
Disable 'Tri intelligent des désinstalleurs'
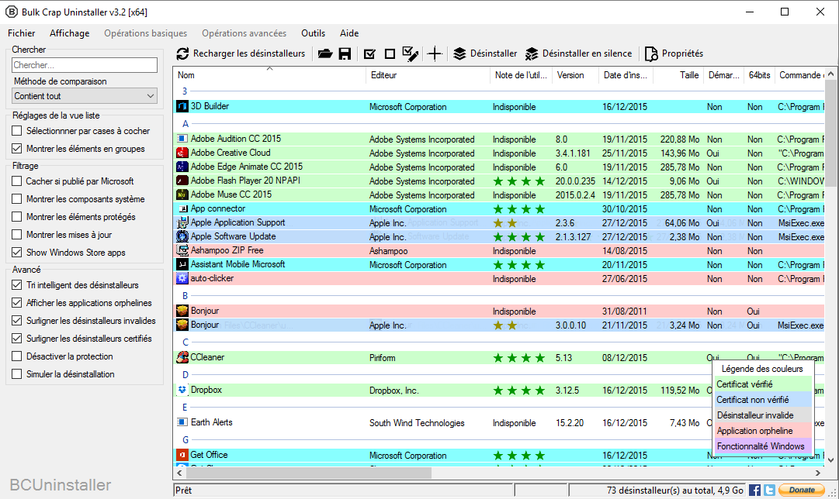17,285
